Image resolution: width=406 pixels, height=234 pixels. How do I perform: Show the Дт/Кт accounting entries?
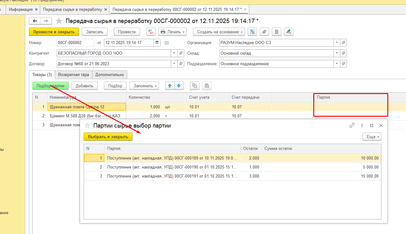[x=151, y=32]
